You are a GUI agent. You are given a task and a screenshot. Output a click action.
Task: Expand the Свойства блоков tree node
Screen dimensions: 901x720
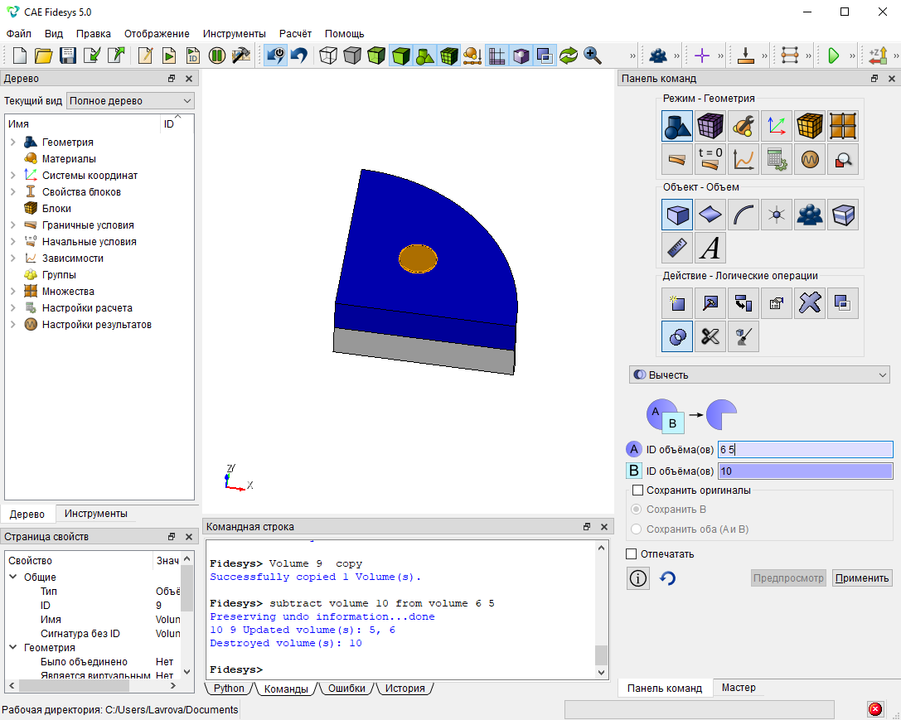pos(12,191)
